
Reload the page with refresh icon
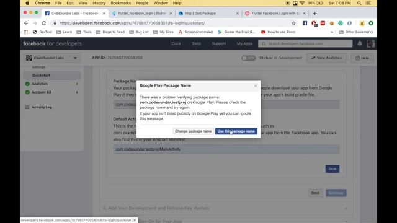[44, 23]
